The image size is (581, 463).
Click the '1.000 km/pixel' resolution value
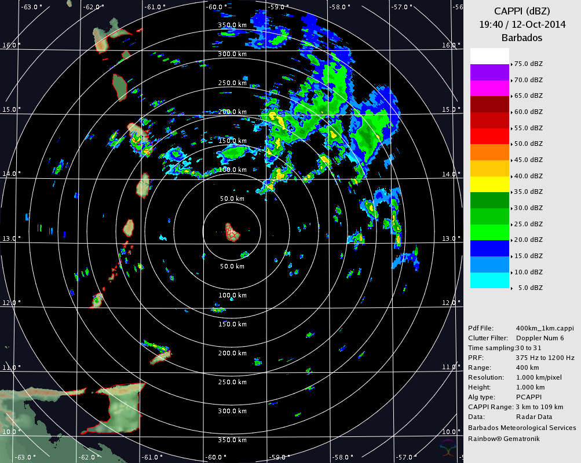pos(539,377)
